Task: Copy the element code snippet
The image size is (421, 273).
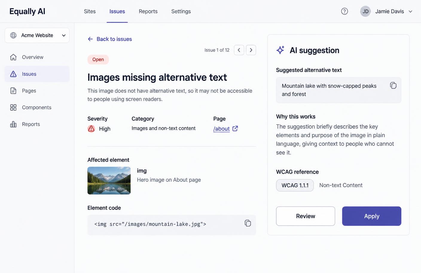Action: point(248,223)
